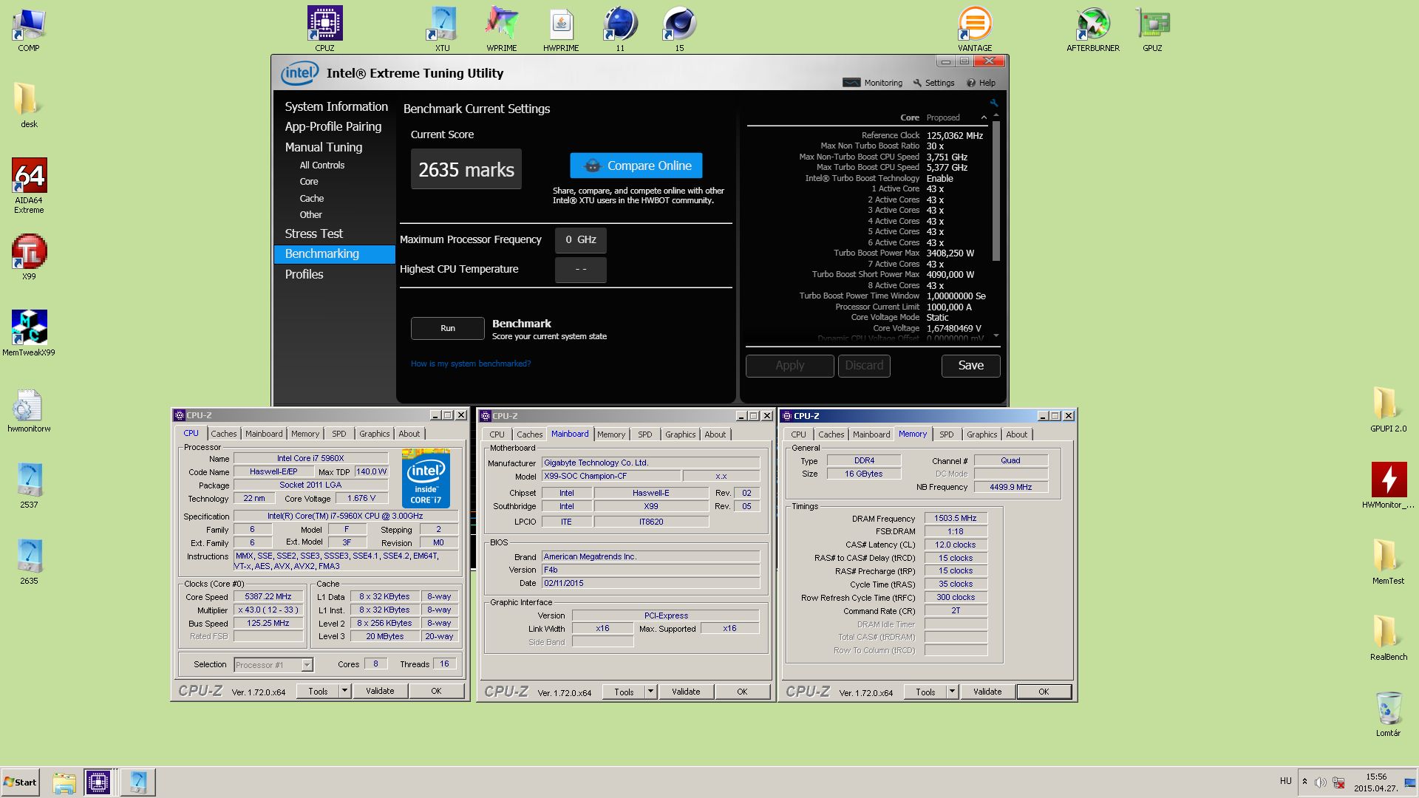Switch to Caches tab in first CPU-Z
Screen dimensions: 1419x798
[x=224, y=434]
